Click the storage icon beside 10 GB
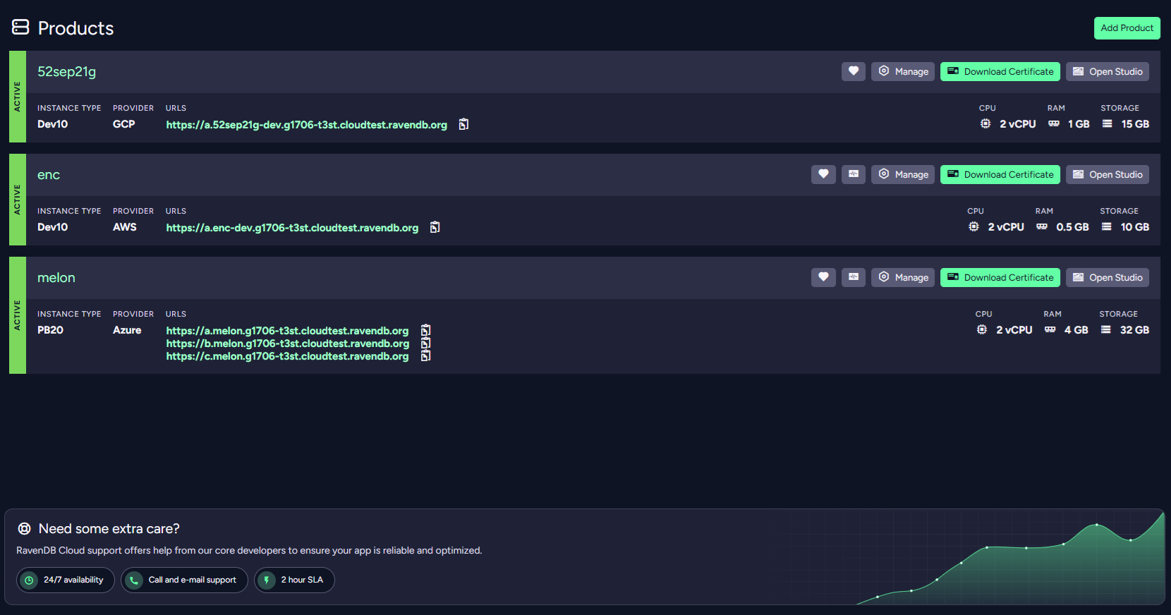 (x=1107, y=226)
